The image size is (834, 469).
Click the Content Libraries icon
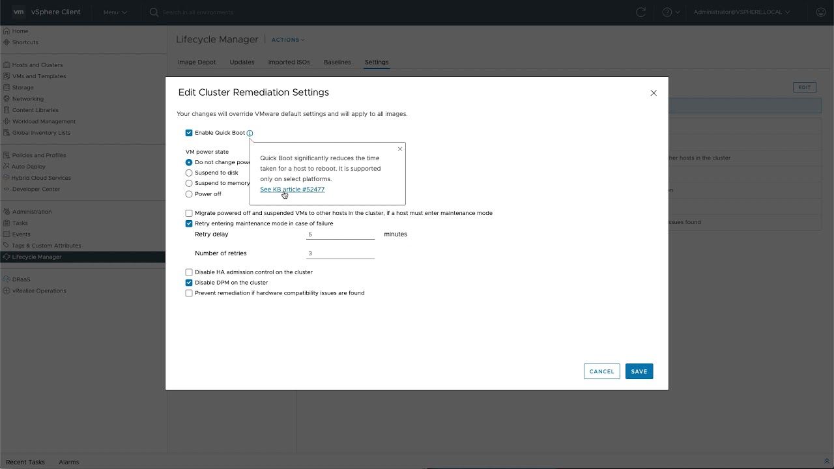pos(7,110)
